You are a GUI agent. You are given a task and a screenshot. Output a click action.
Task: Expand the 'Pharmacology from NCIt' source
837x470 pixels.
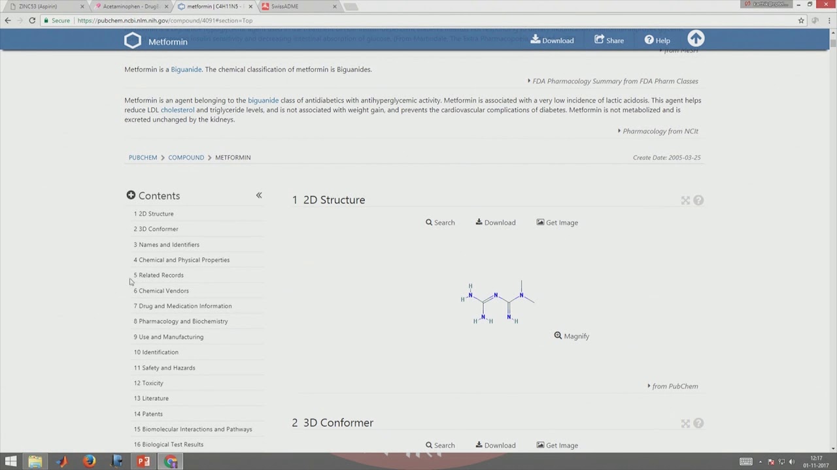658,131
